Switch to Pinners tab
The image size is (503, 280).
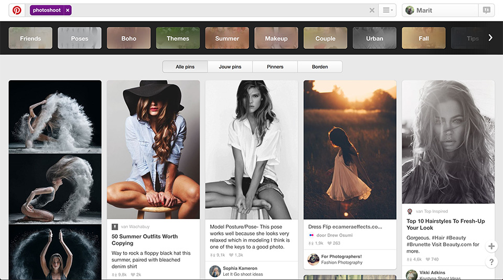point(275,67)
